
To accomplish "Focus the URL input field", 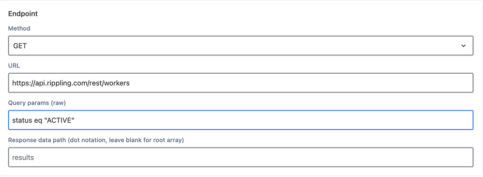I will (241, 83).
